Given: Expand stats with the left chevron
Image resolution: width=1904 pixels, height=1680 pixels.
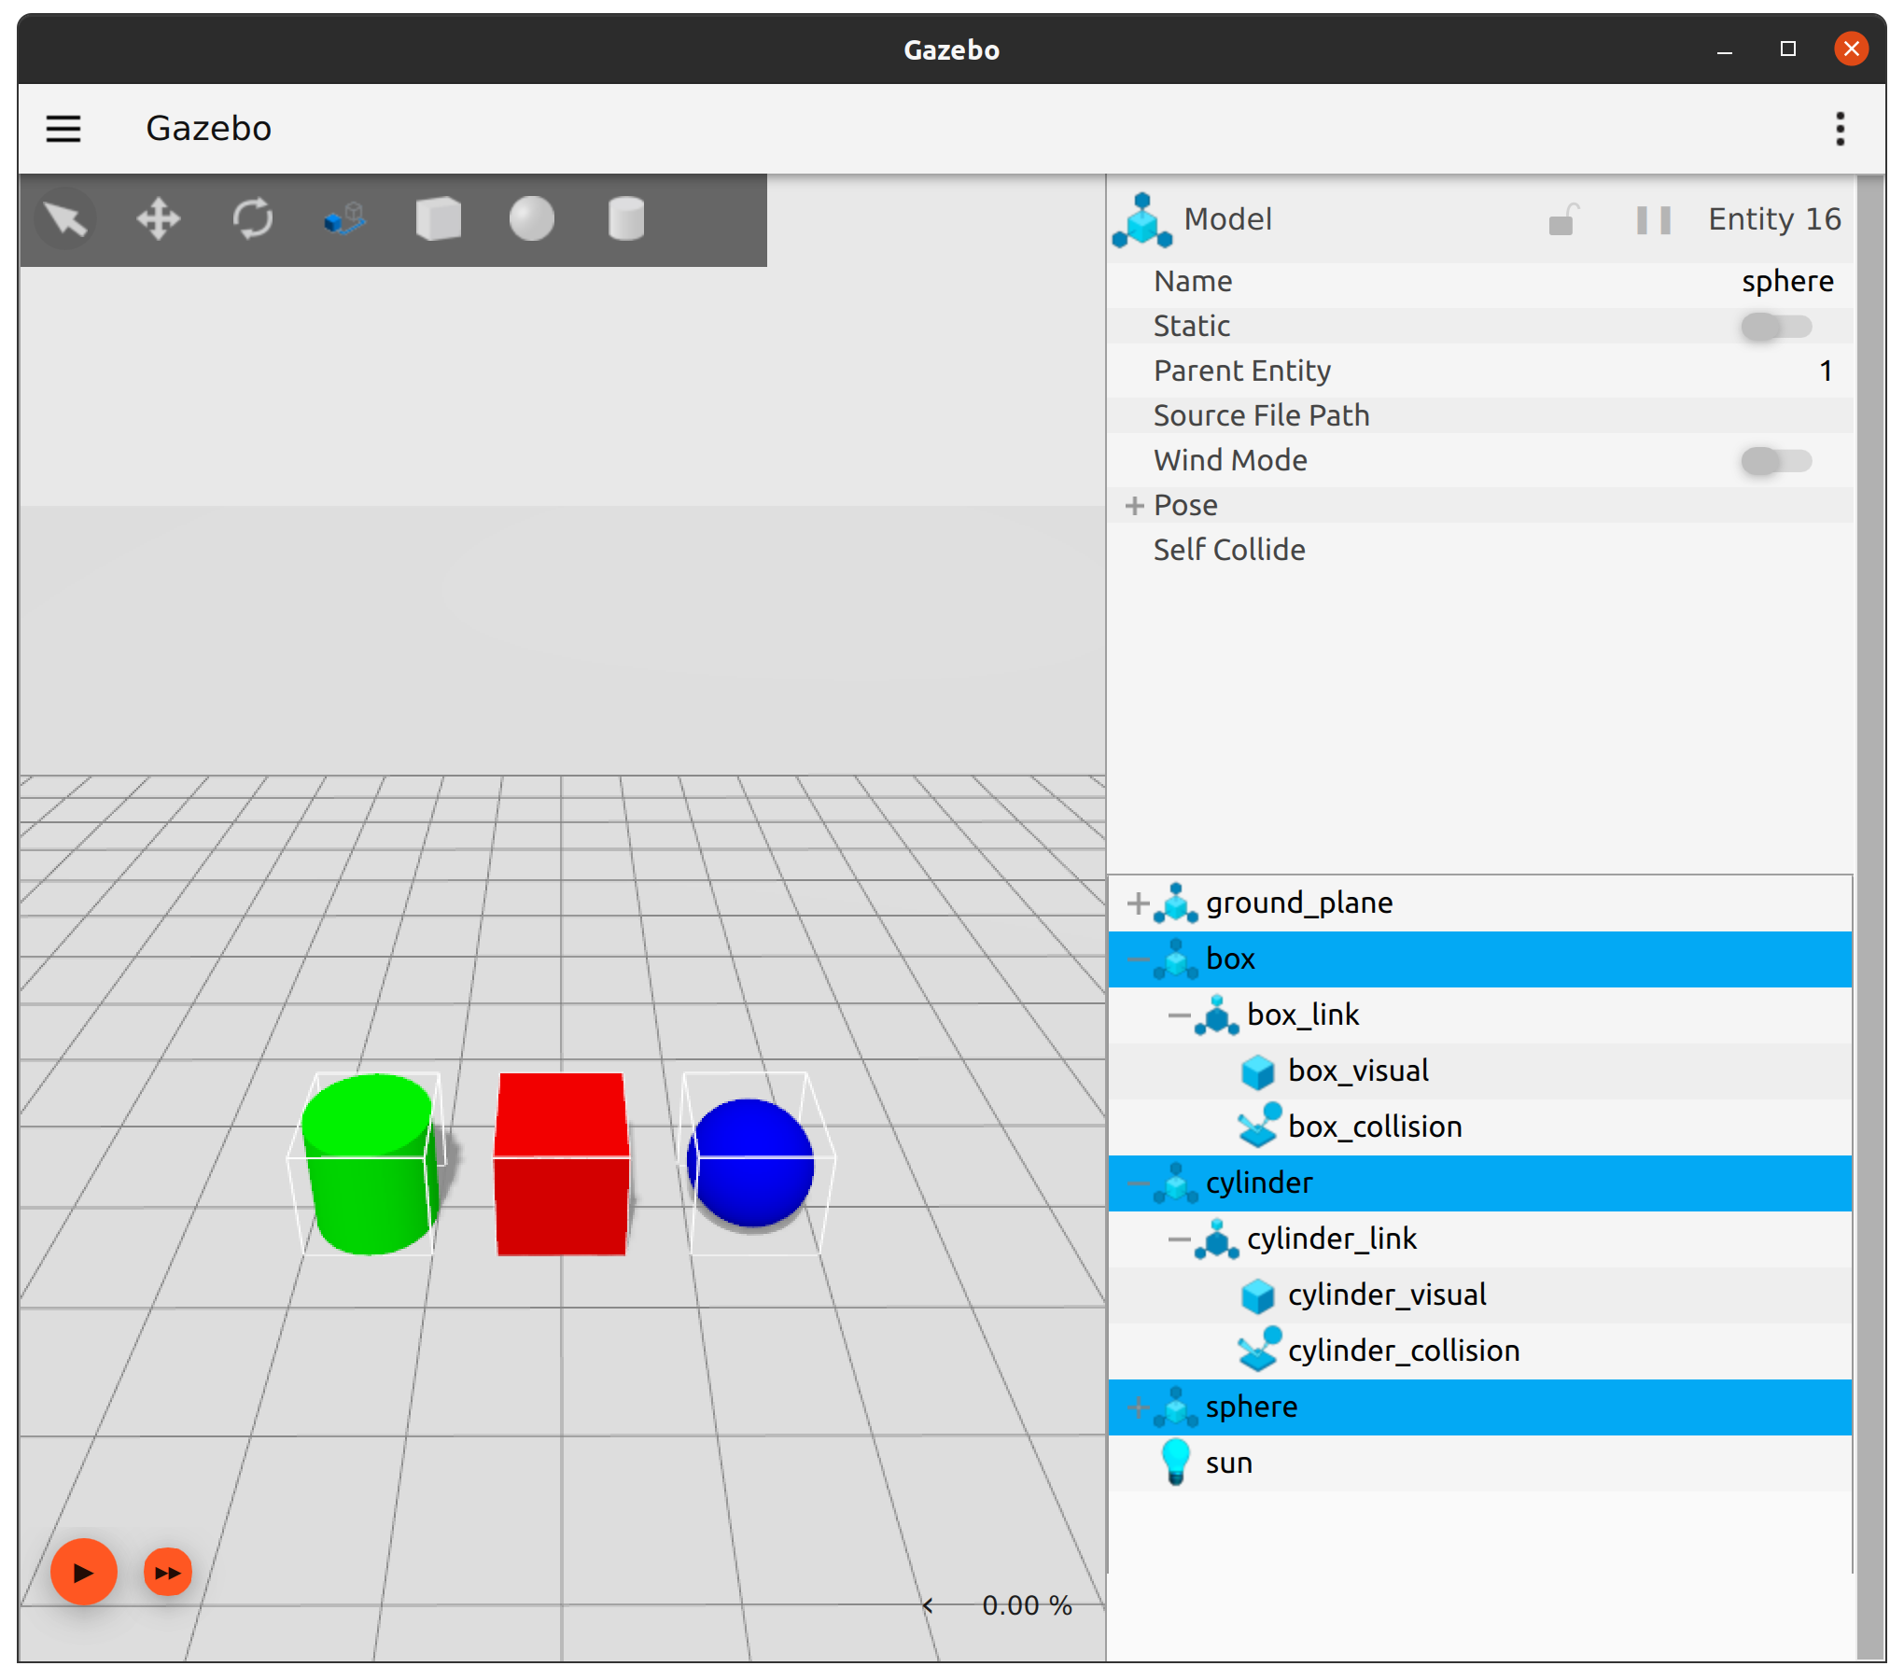Looking at the screenshot, I should pyautogui.click(x=927, y=1605).
